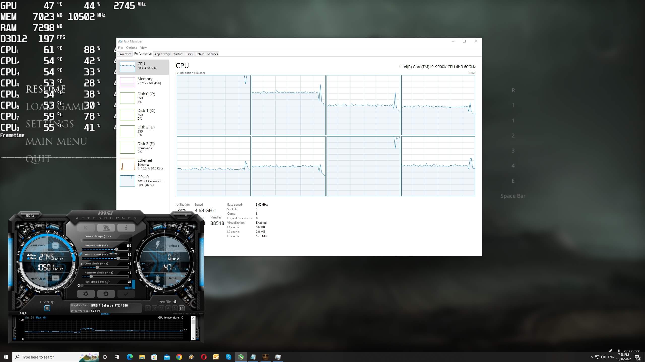Viewport: 645px width, 362px height.
Task: Click the Kombustor K button
Action: click(86, 228)
